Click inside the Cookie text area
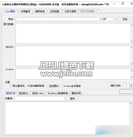The height and width of the screenshot is (138, 133). click(73, 74)
